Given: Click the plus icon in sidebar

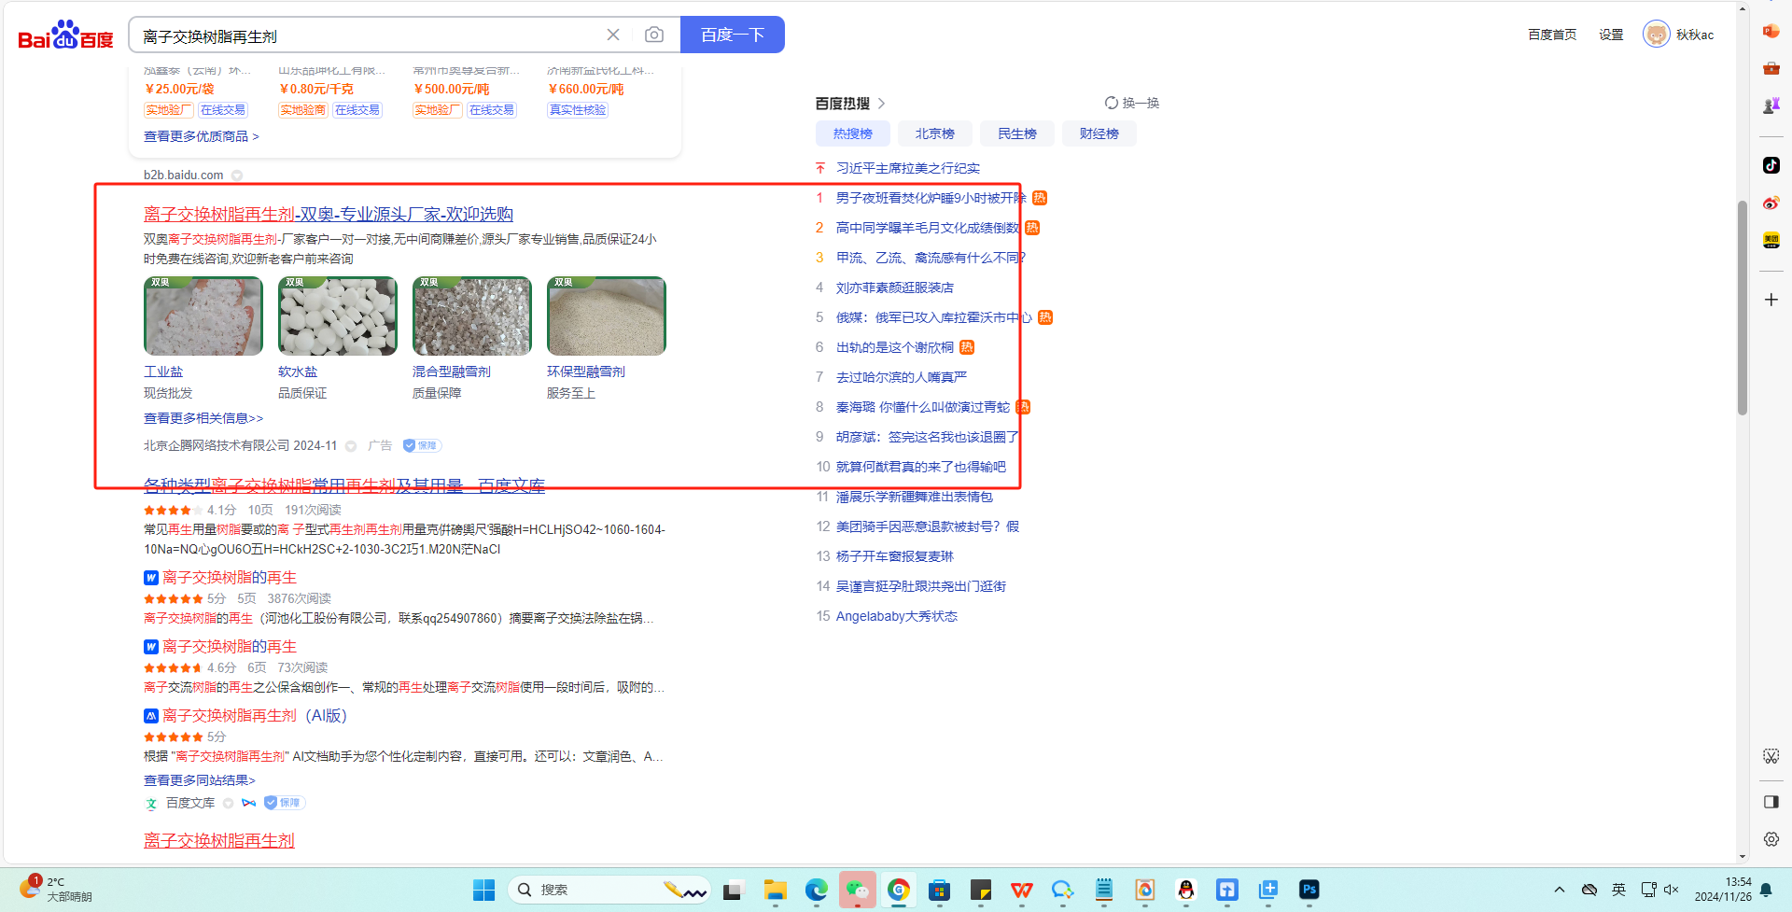Looking at the screenshot, I should click(1771, 300).
